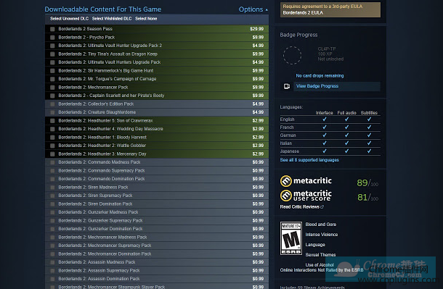
Task: Open Headhunter 1: Bloody Harvest
Action: click(157, 137)
